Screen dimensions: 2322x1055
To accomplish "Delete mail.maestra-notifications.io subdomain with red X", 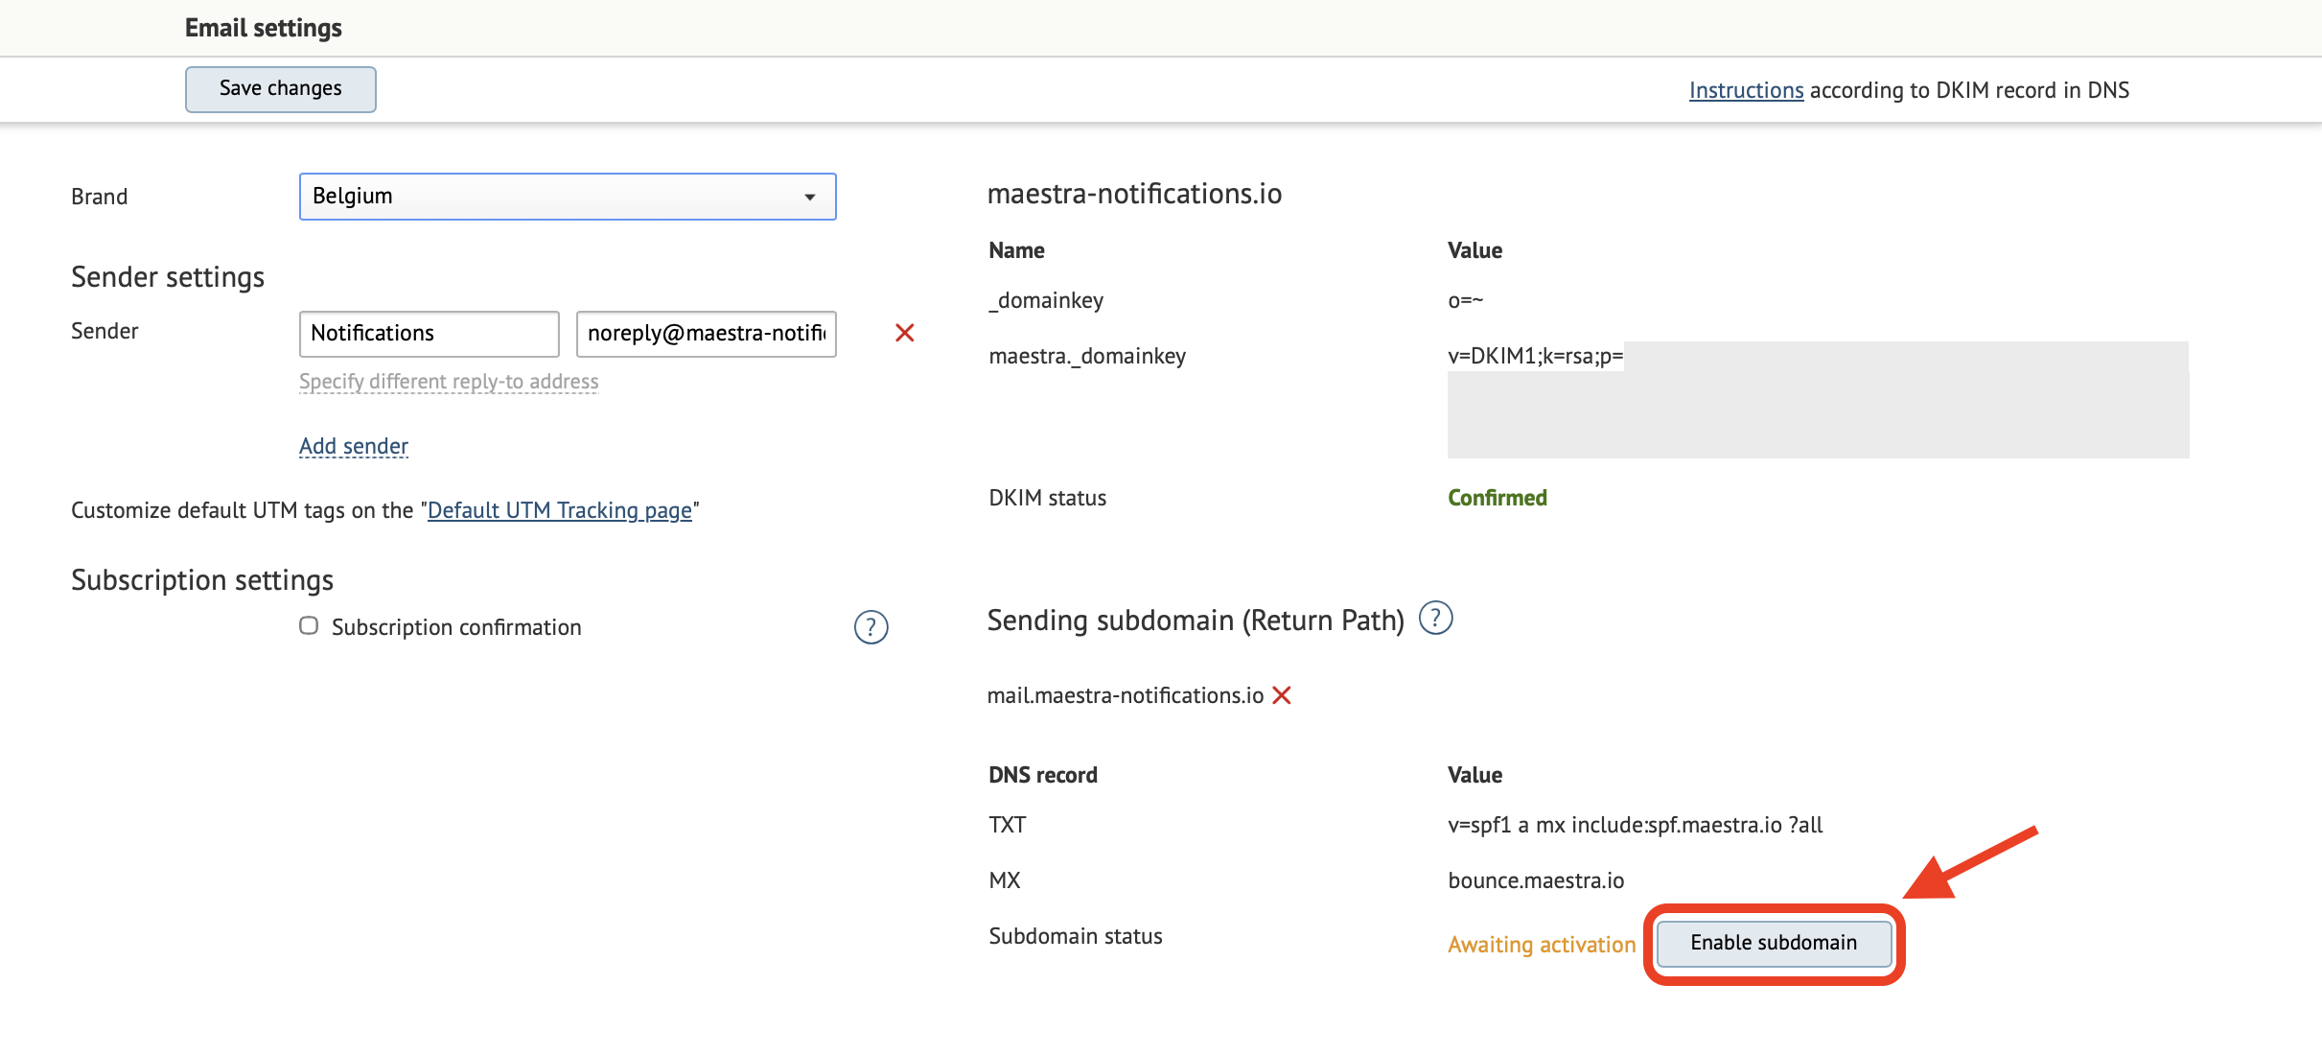I will coord(1282,695).
